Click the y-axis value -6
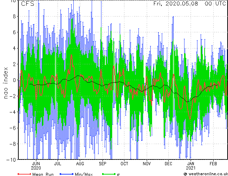The height and width of the screenshot is (176, 228). pyautogui.click(x=13, y=128)
